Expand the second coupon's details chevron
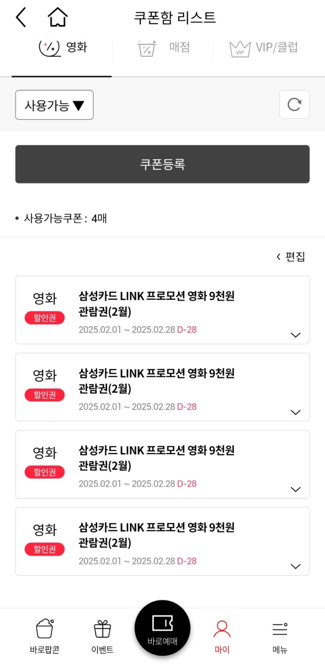The image size is (325, 666). (x=296, y=412)
